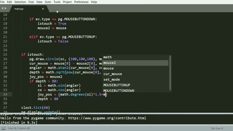Choose 'mouse' autocomplete suggestion
The image size is (233, 131).
[x=135, y=68]
